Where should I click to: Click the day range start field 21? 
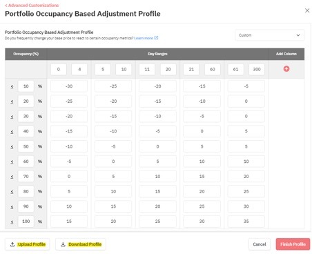coord(191,69)
